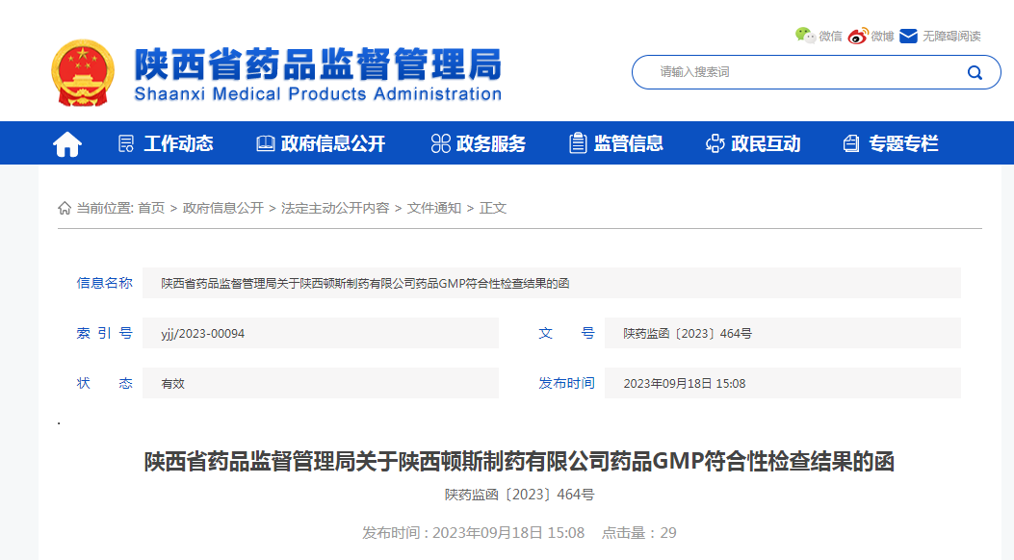Screen dimensions: 1014x560
Task: Click the 信息名称 title field text
Action: point(365,284)
